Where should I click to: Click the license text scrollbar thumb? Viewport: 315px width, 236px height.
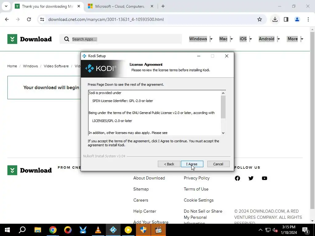pyautogui.click(x=223, y=107)
